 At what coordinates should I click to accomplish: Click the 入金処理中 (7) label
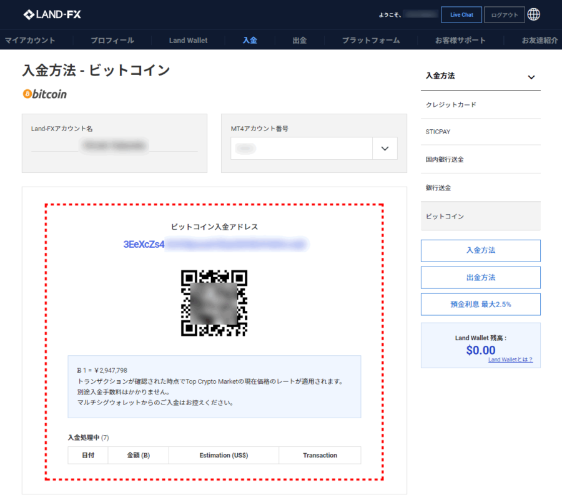coord(88,438)
